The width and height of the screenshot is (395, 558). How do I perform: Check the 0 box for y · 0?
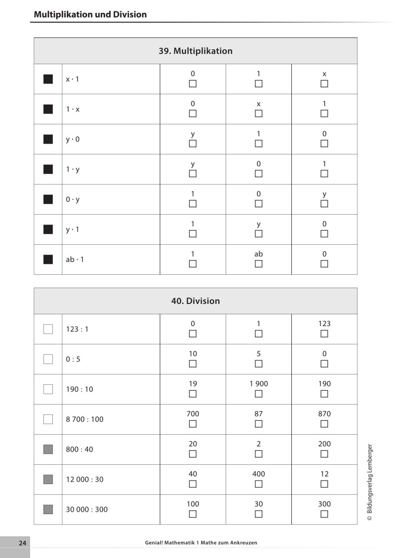pos(324,144)
